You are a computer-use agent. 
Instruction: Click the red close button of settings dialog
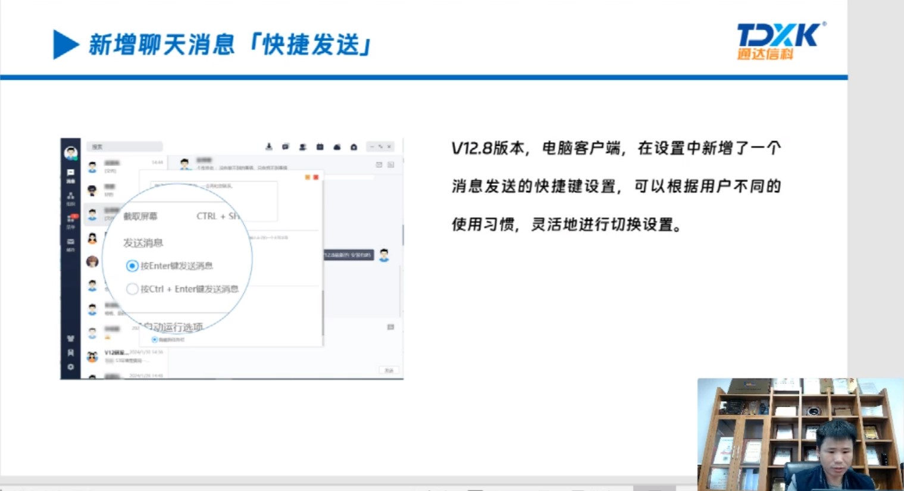[x=316, y=177]
